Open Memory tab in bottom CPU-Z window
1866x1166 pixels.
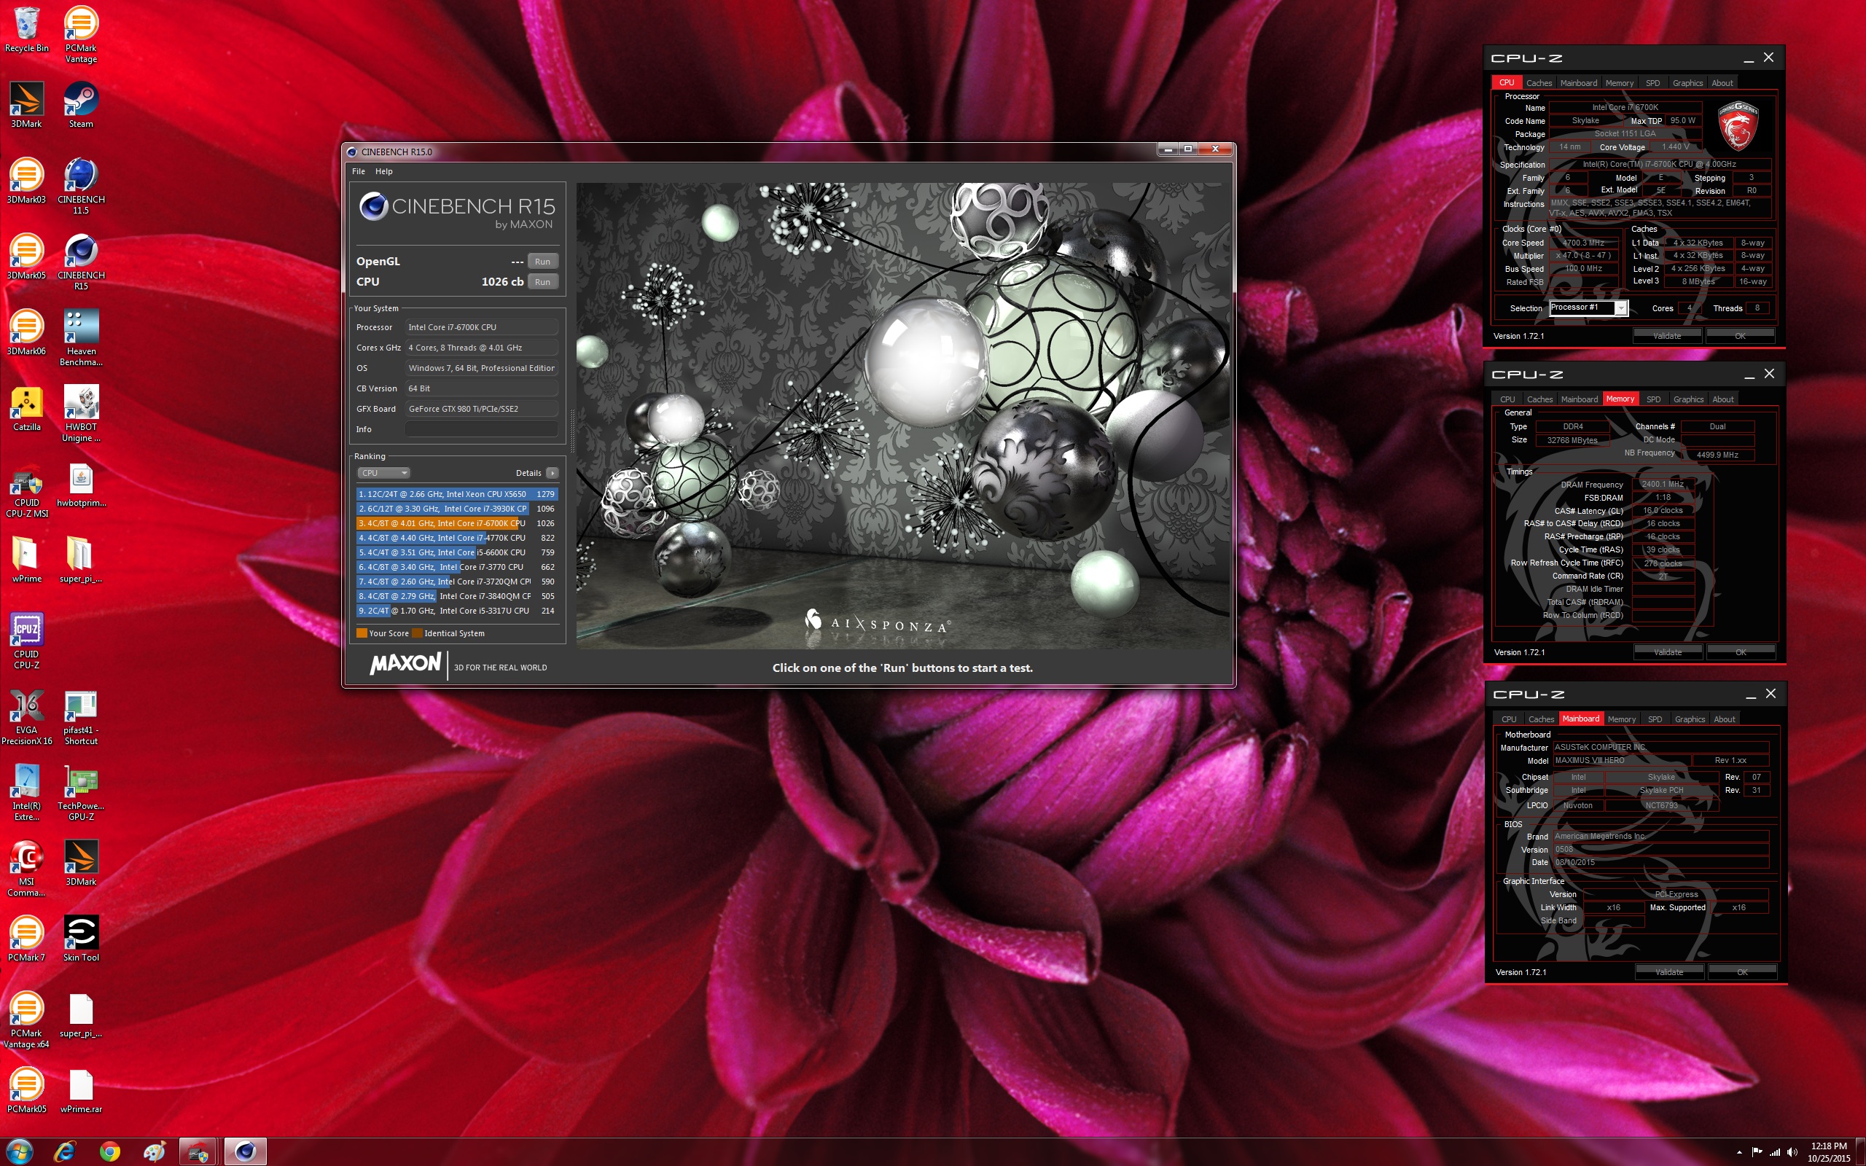point(1622,719)
